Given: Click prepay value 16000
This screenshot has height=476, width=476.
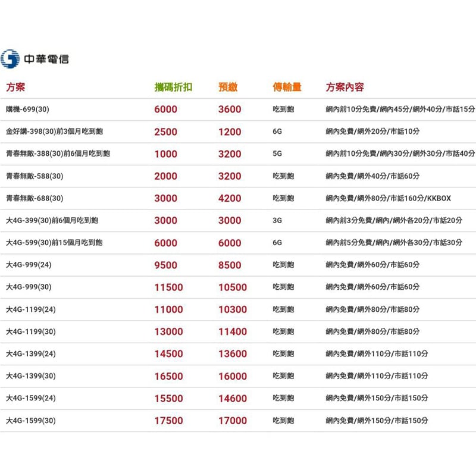Looking at the screenshot, I should 233,376.
